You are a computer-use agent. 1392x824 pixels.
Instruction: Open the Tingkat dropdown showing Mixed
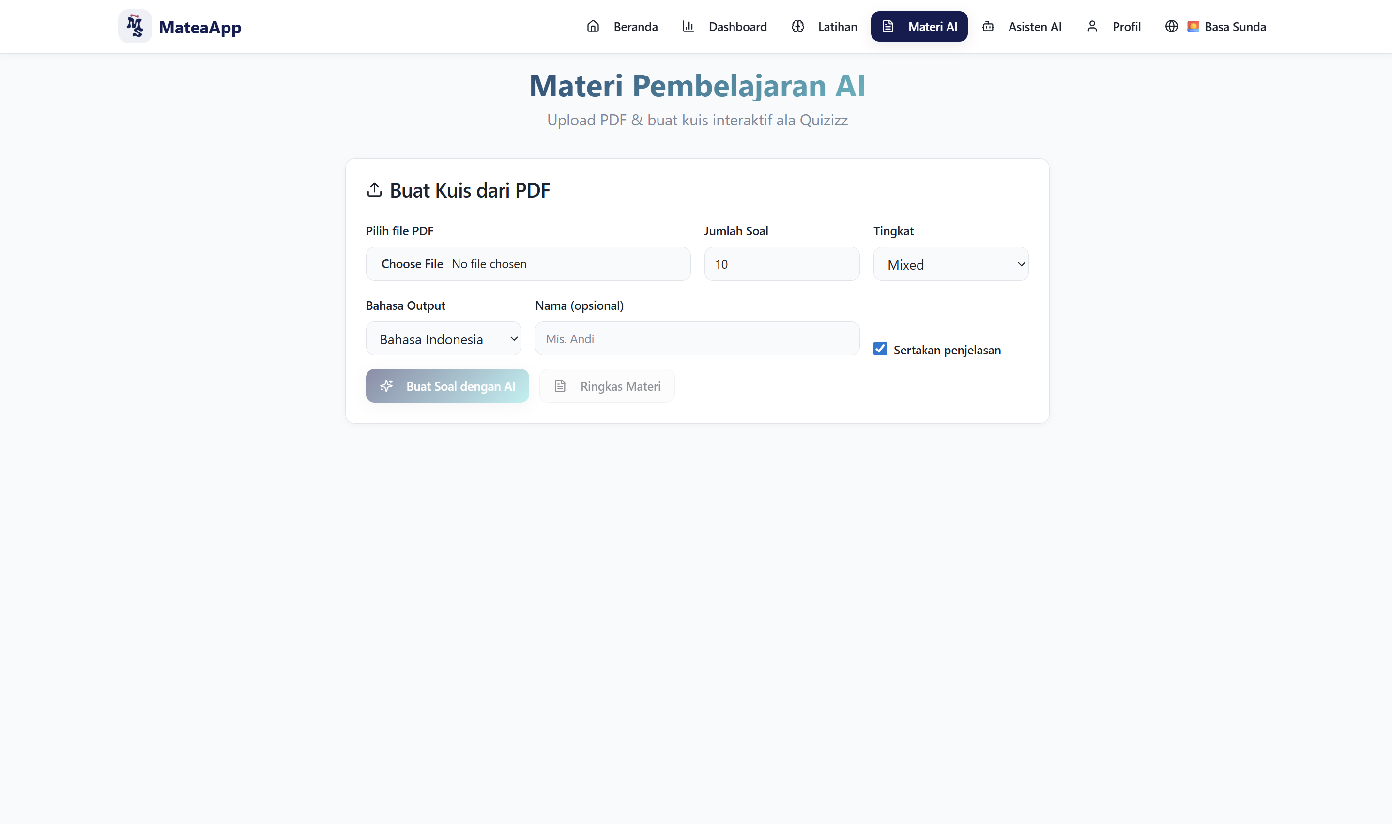(950, 264)
